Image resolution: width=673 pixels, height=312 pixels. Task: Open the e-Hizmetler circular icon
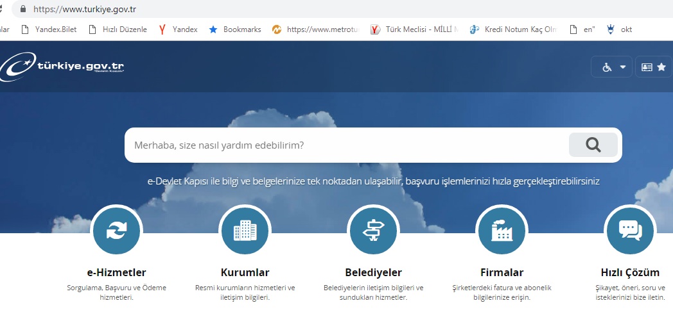(x=116, y=230)
